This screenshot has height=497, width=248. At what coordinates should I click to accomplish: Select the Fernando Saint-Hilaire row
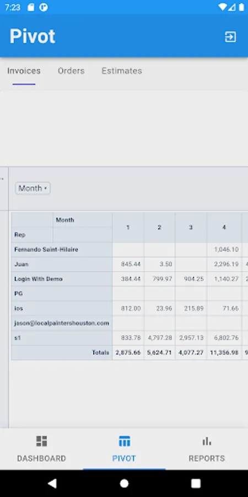click(62, 250)
